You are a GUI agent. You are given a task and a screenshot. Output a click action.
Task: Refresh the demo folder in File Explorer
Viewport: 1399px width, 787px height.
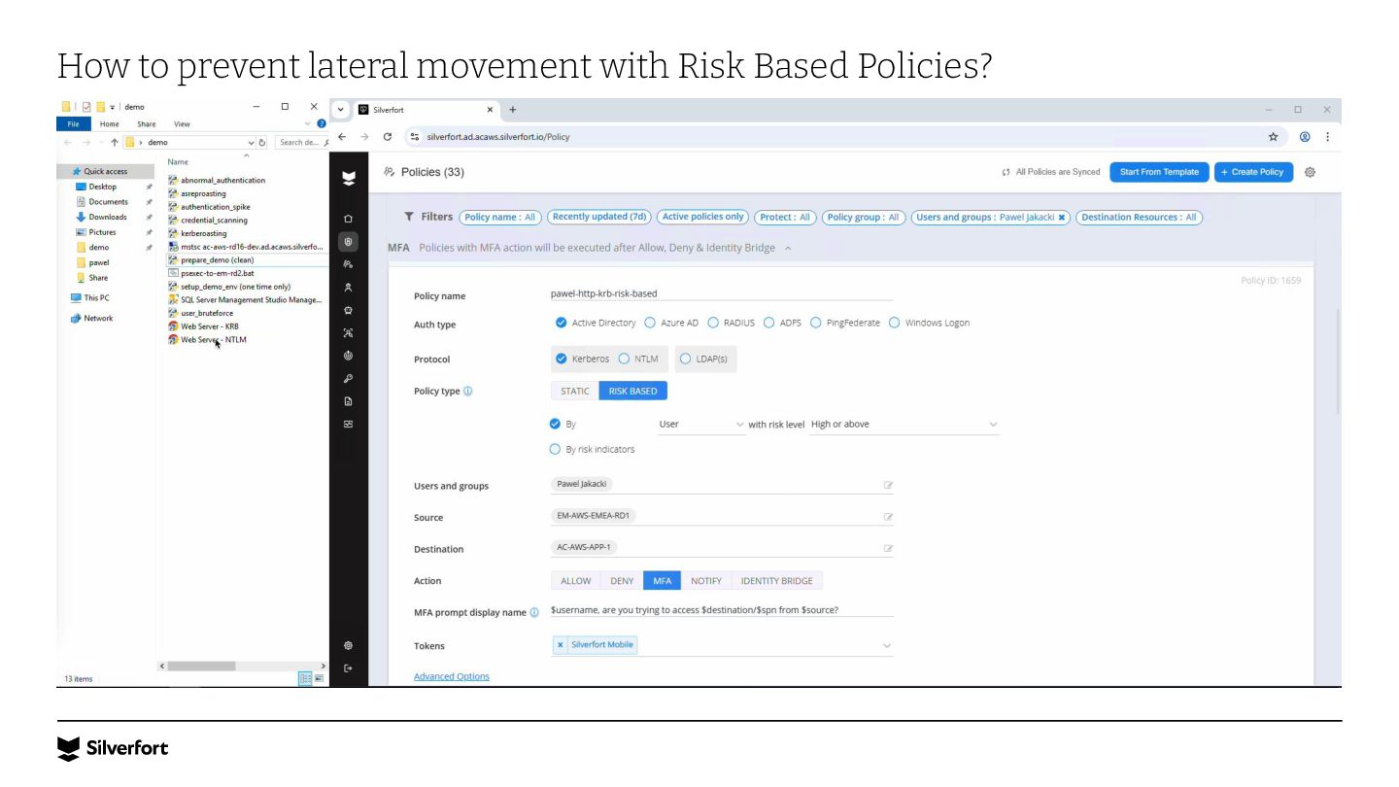(262, 142)
